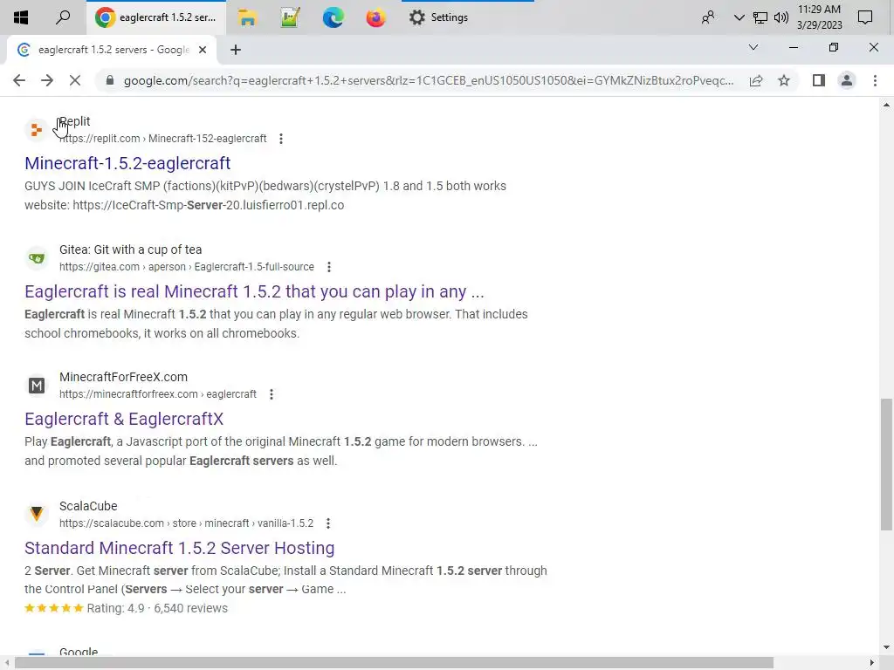Open the Eaglercraft & EaglercraftX link
Viewport: 894px width, 670px height.
[x=124, y=419]
